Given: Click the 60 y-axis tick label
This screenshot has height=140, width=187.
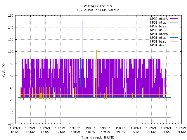Looking at the screenshot, I should tap(11, 76).
